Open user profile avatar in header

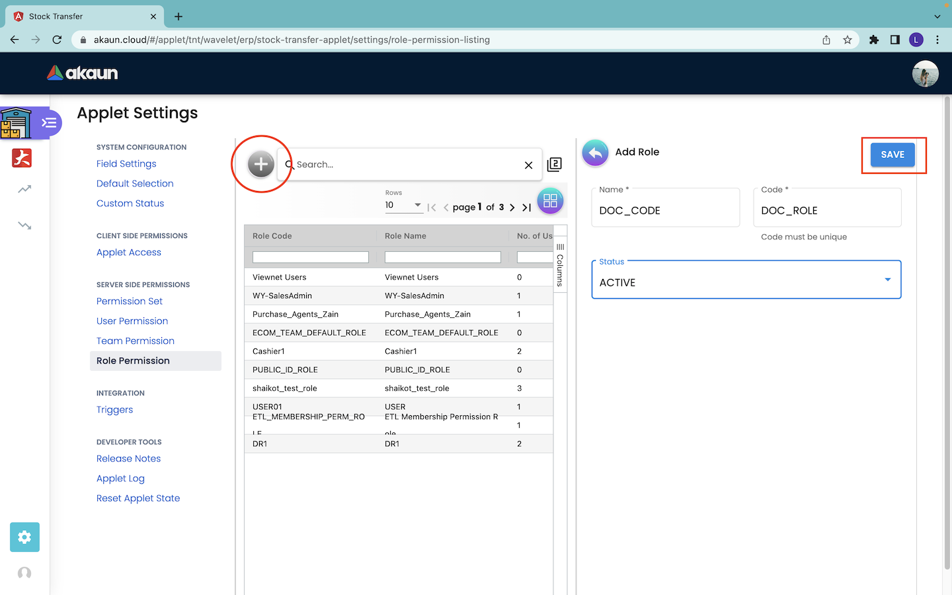[x=925, y=73]
